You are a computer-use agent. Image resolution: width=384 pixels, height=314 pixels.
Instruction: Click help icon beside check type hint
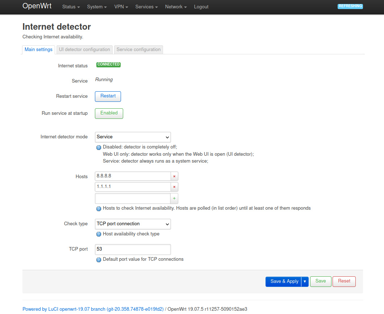click(x=99, y=234)
